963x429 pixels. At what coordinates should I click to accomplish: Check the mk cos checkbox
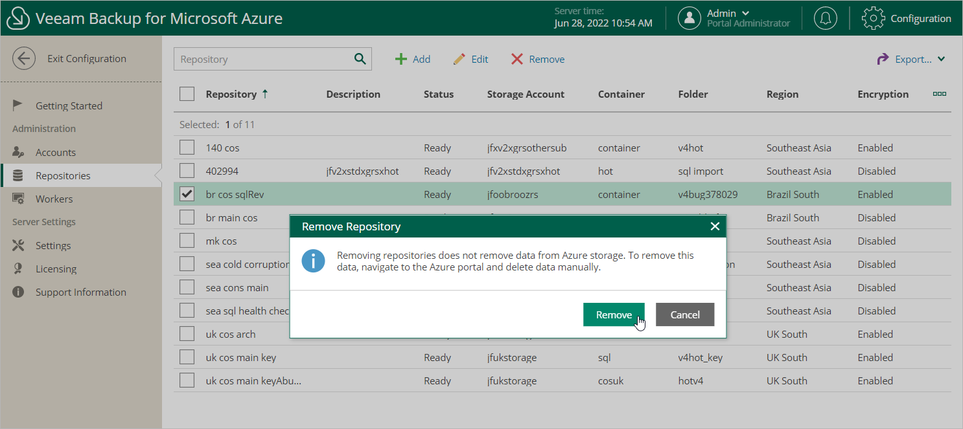[187, 241]
